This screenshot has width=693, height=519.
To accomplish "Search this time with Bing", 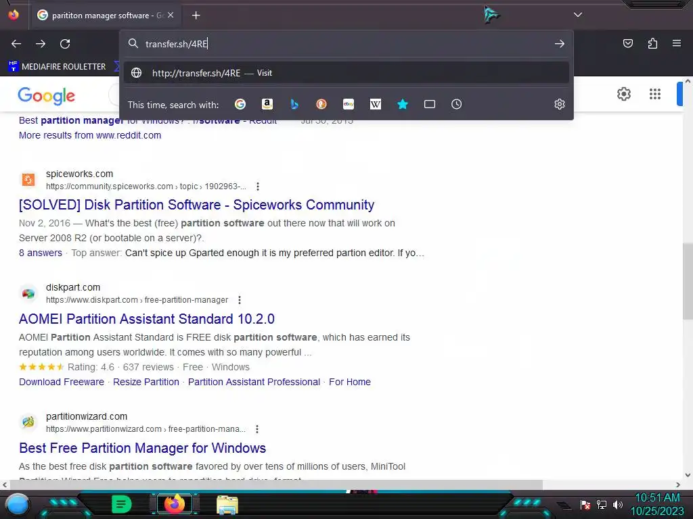I will click(294, 104).
